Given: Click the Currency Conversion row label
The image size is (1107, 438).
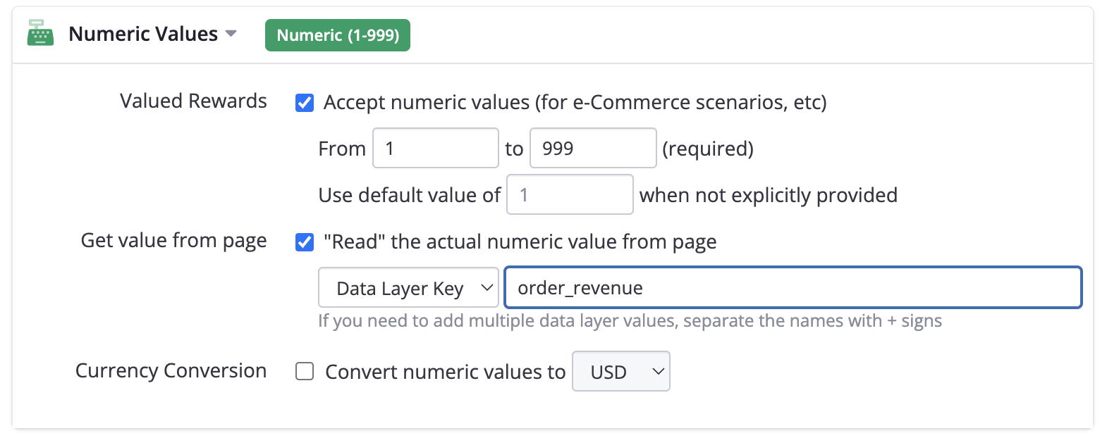Looking at the screenshot, I should tap(171, 371).
